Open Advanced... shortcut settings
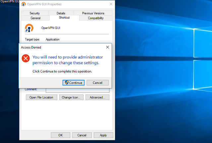This screenshot has height=143, width=212. 97,97
